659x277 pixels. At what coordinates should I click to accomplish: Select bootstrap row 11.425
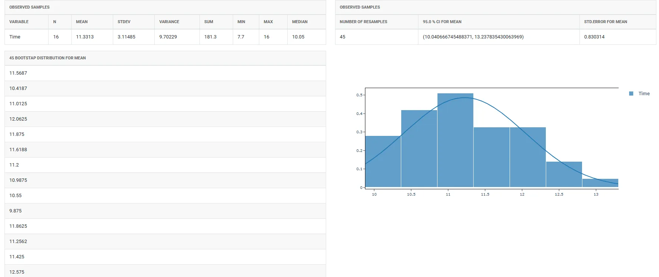click(x=165, y=257)
